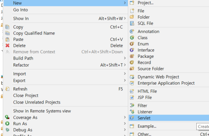Click the Class icon

point(132,38)
